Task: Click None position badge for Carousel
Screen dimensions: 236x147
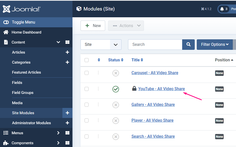Action: point(219,73)
